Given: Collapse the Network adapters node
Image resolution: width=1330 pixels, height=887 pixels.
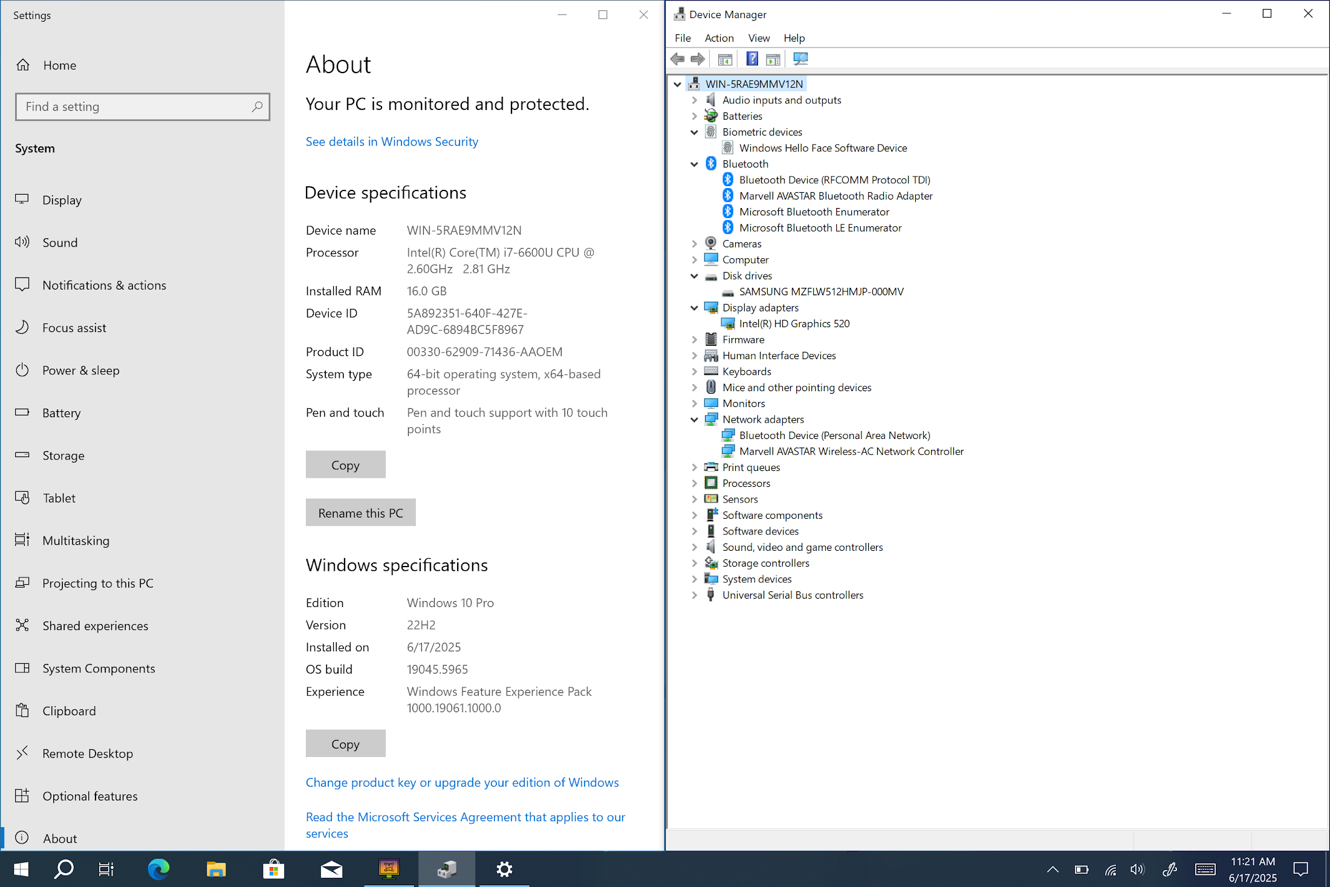Looking at the screenshot, I should [x=695, y=420].
